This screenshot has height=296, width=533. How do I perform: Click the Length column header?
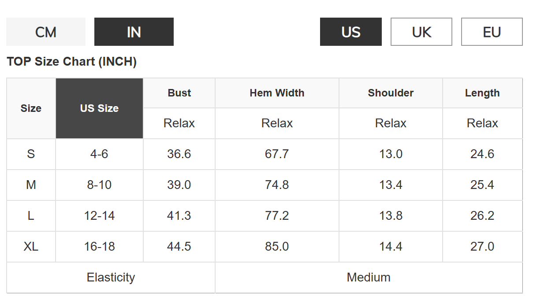pyautogui.click(x=482, y=93)
